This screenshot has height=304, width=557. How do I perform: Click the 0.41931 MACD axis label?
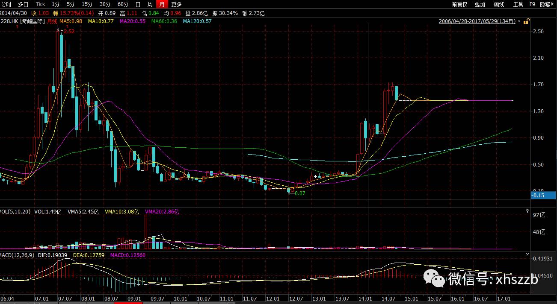[543, 259]
